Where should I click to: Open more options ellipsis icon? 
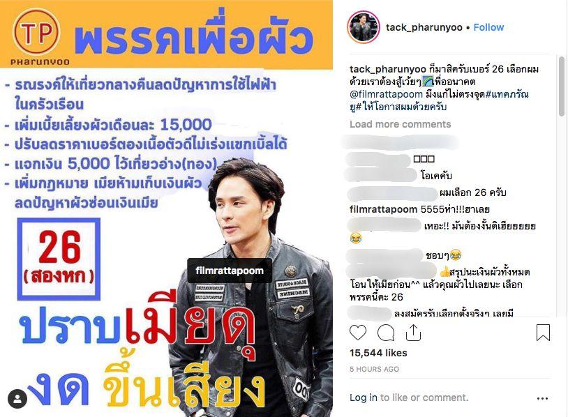click(542, 399)
